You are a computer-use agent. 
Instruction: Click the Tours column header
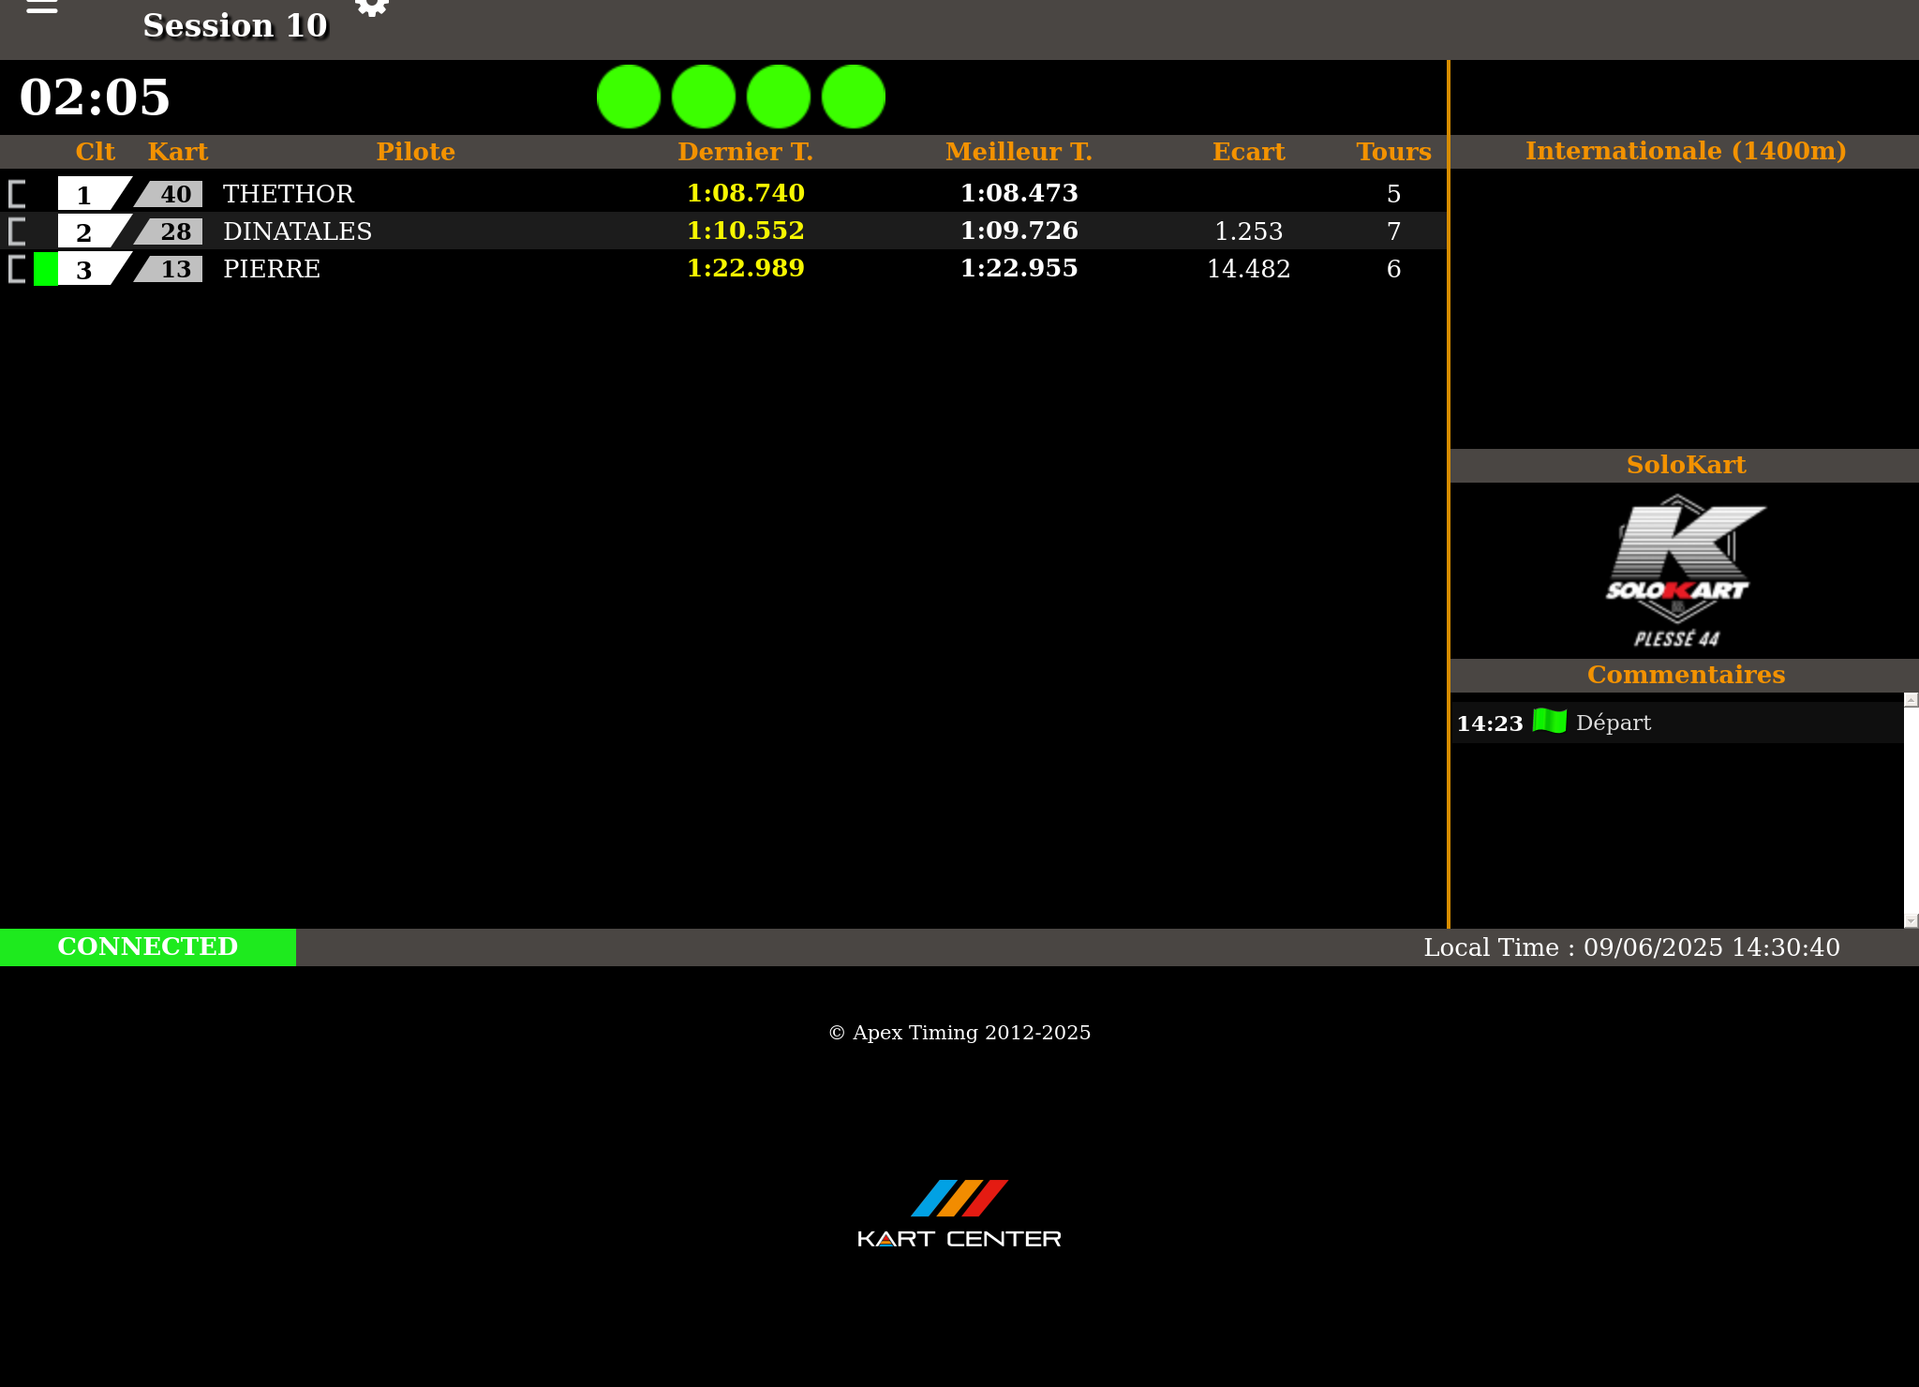pos(1393,152)
